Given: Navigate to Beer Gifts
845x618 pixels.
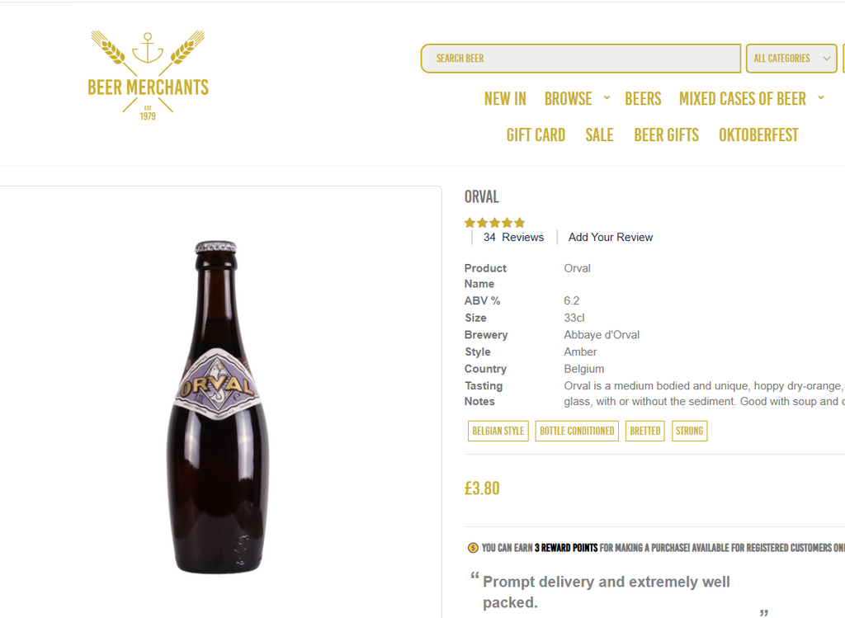Looking at the screenshot, I should (666, 135).
